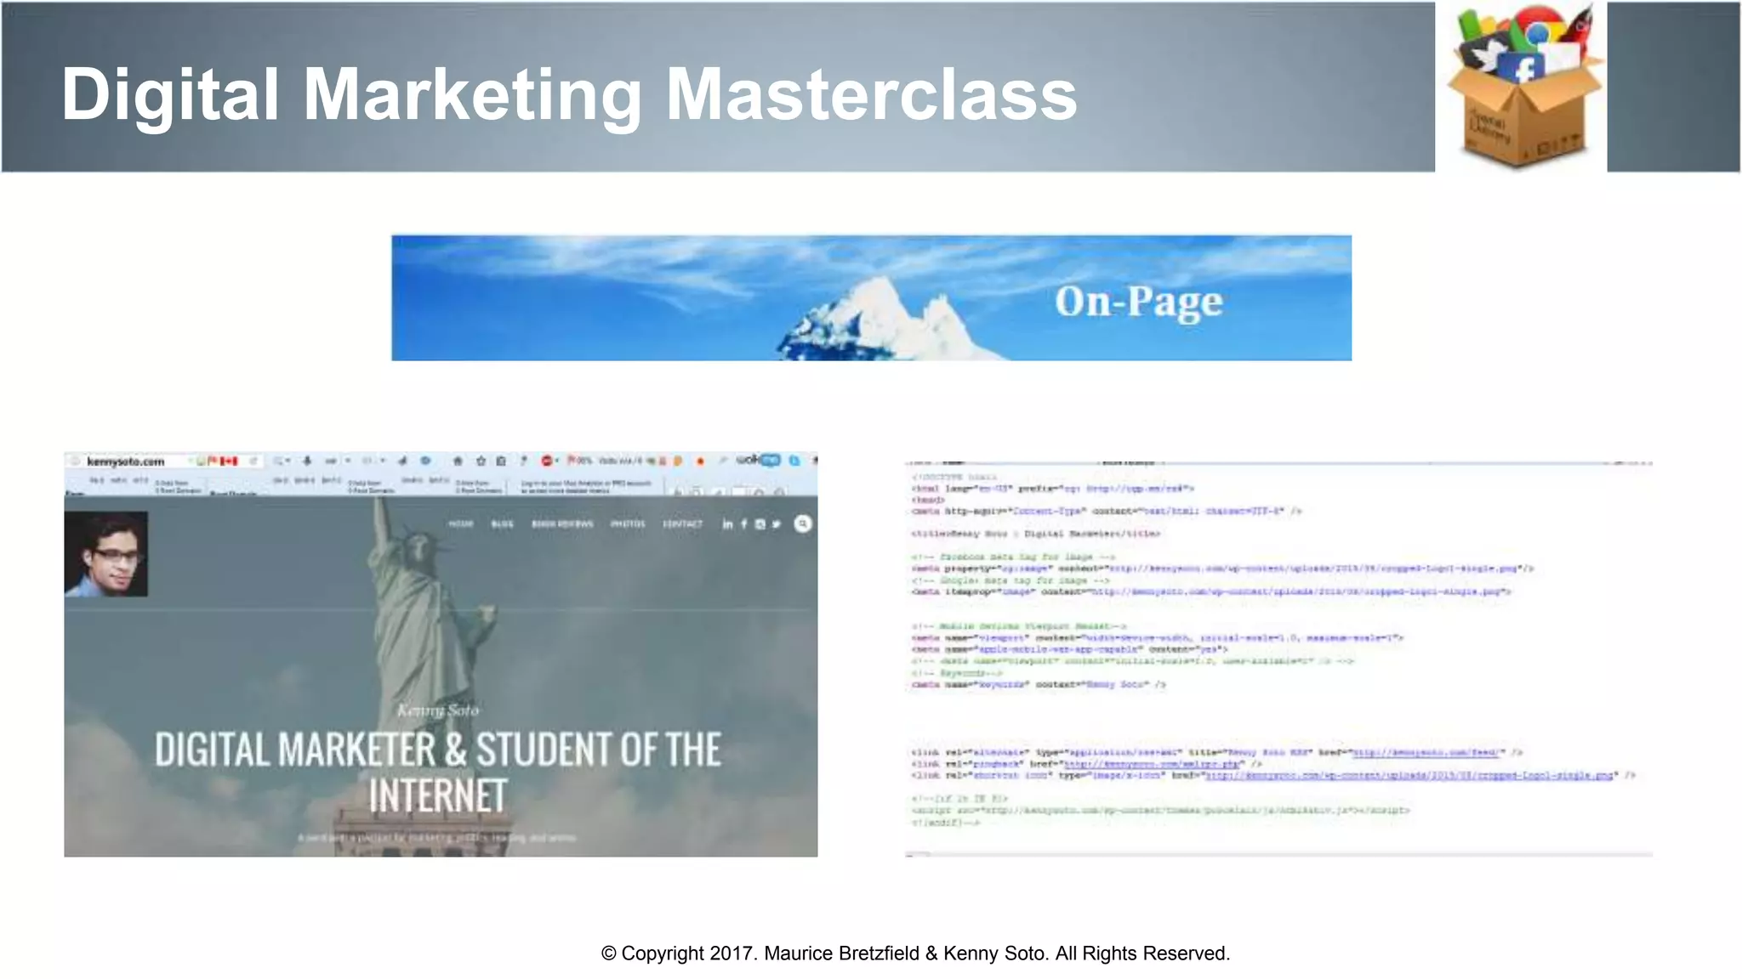Click the red circular extension icon

click(547, 461)
